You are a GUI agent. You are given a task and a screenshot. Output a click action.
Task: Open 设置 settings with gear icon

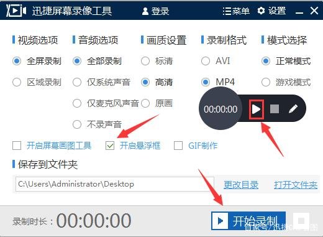click(271, 11)
